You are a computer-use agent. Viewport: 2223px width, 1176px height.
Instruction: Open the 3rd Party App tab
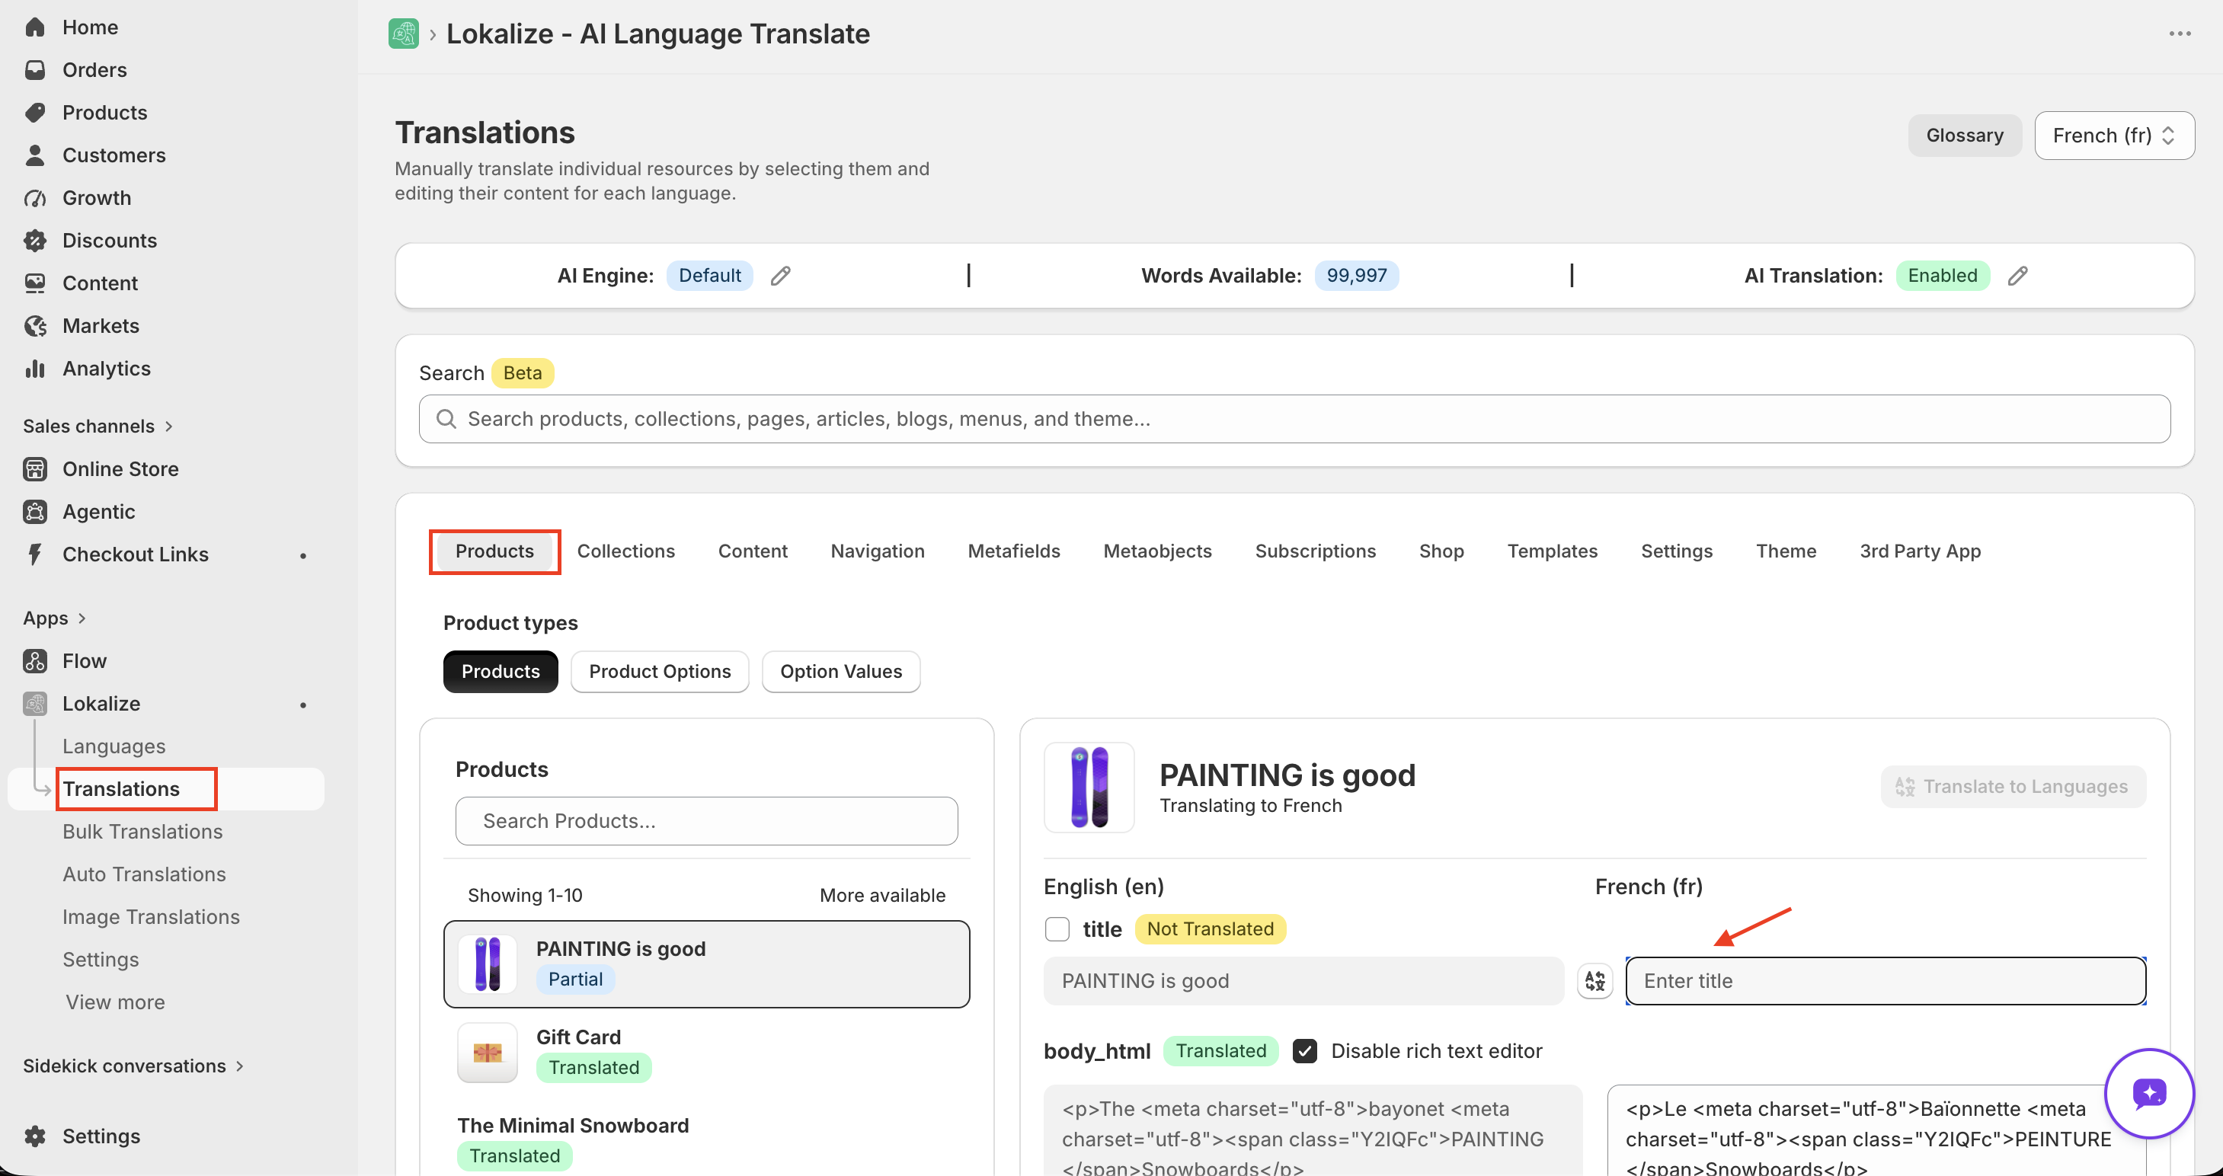click(x=1920, y=551)
